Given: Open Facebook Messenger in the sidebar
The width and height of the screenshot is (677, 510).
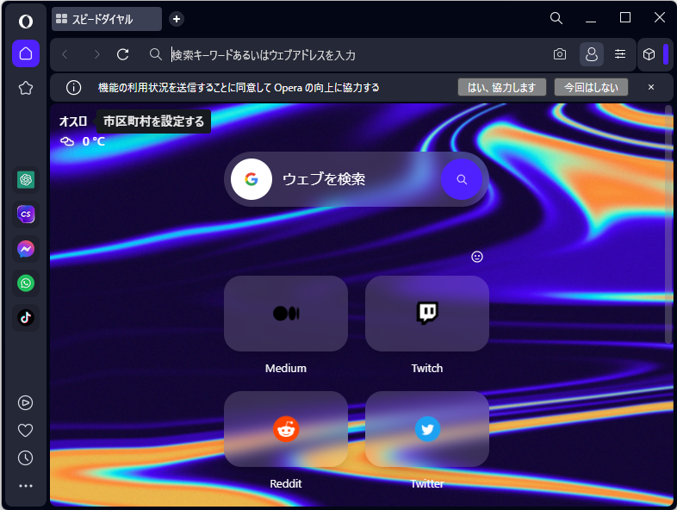Looking at the screenshot, I should [x=26, y=249].
